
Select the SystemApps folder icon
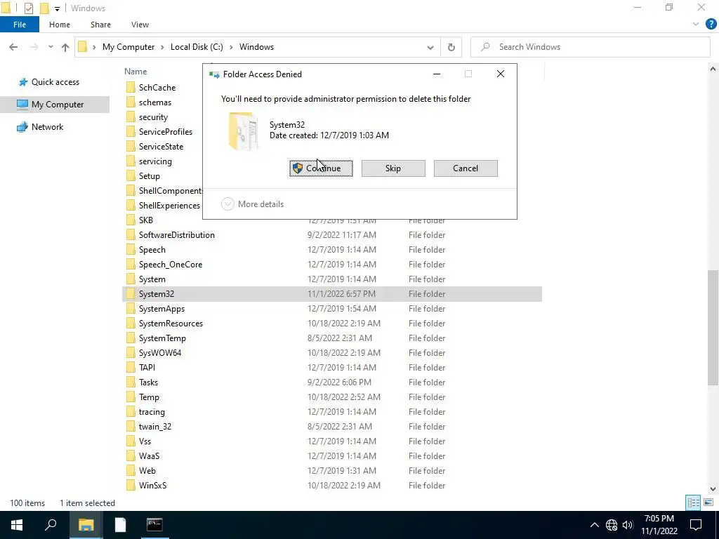pyautogui.click(x=131, y=309)
